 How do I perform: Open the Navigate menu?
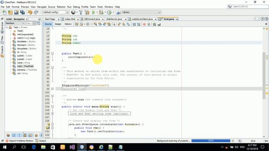click(x=42, y=7)
